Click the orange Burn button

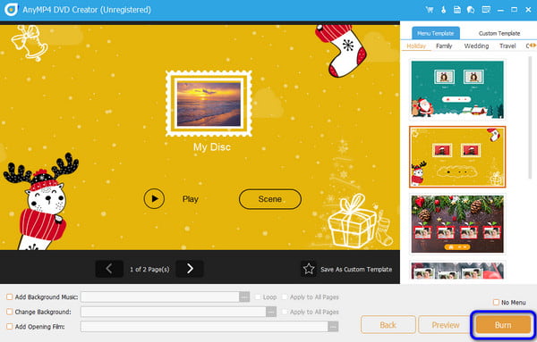click(503, 324)
